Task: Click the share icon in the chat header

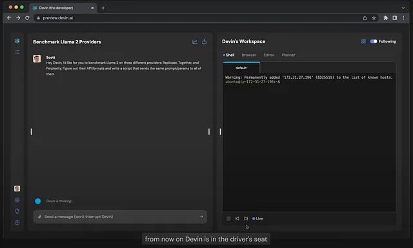Action: (x=204, y=41)
